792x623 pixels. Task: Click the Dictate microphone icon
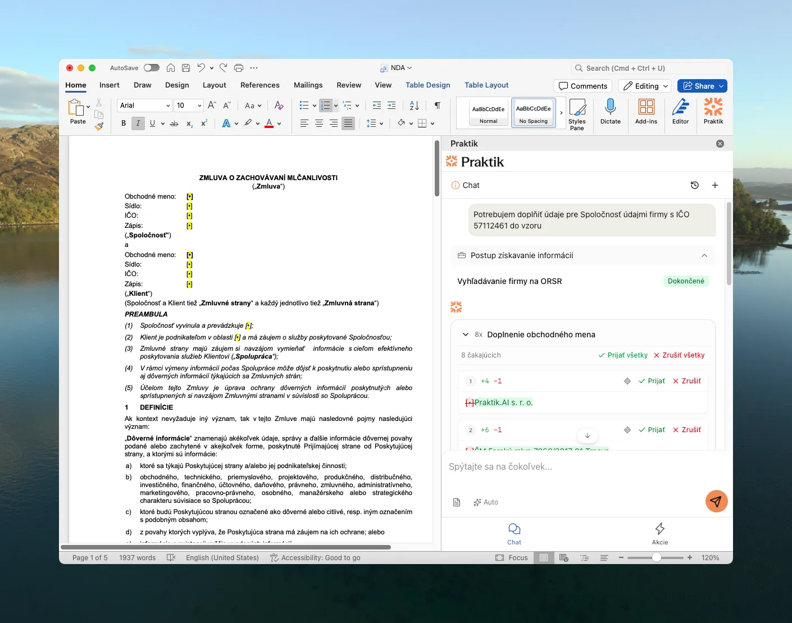pyautogui.click(x=610, y=108)
